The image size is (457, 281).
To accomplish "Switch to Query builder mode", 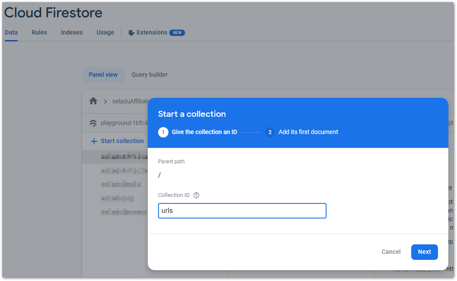I will point(149,75).
